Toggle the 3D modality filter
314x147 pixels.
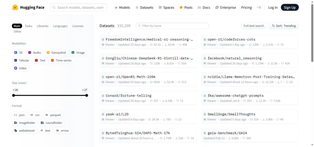[18, 53]
